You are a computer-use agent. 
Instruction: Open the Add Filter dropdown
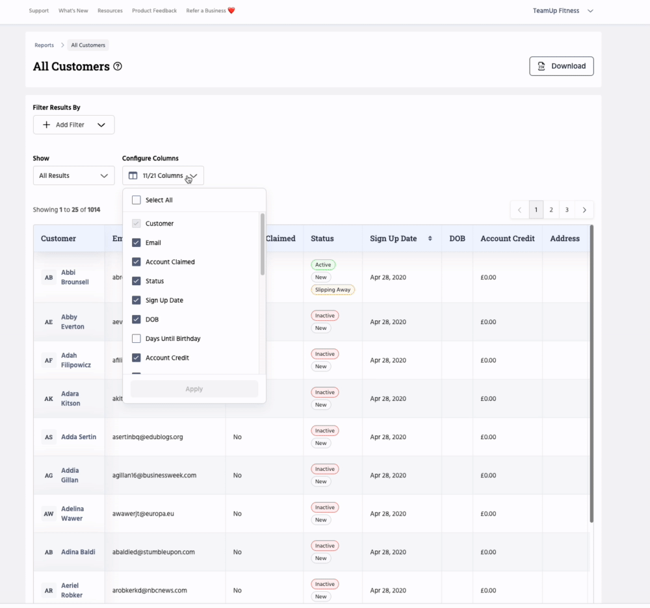(73, 125)
